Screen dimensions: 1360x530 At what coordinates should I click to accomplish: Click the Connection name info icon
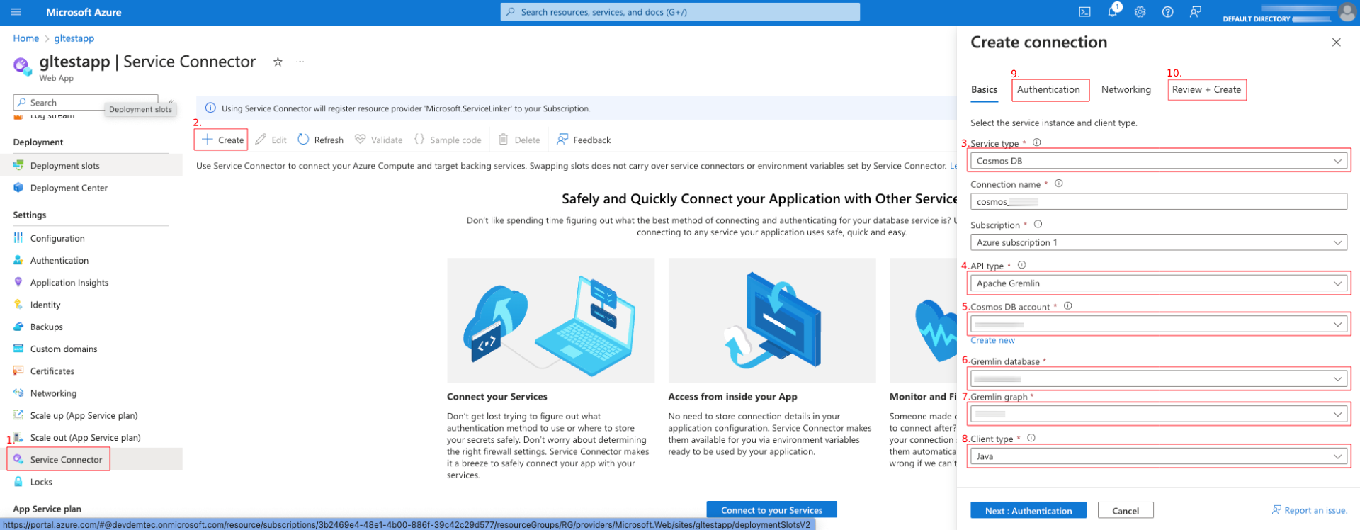[x=1058, y=184]
